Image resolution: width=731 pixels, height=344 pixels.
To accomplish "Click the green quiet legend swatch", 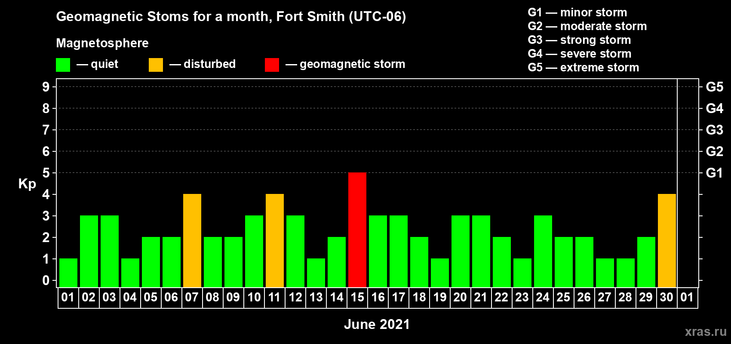I will point(63,65).
